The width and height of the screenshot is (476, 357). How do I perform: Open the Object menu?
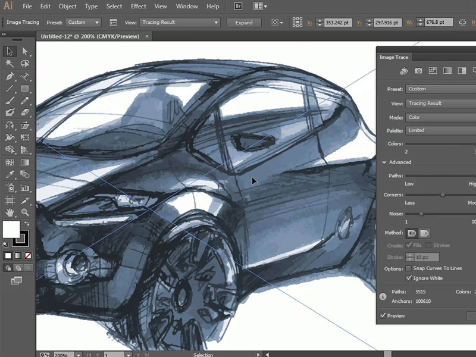click(x=67, y=6)
